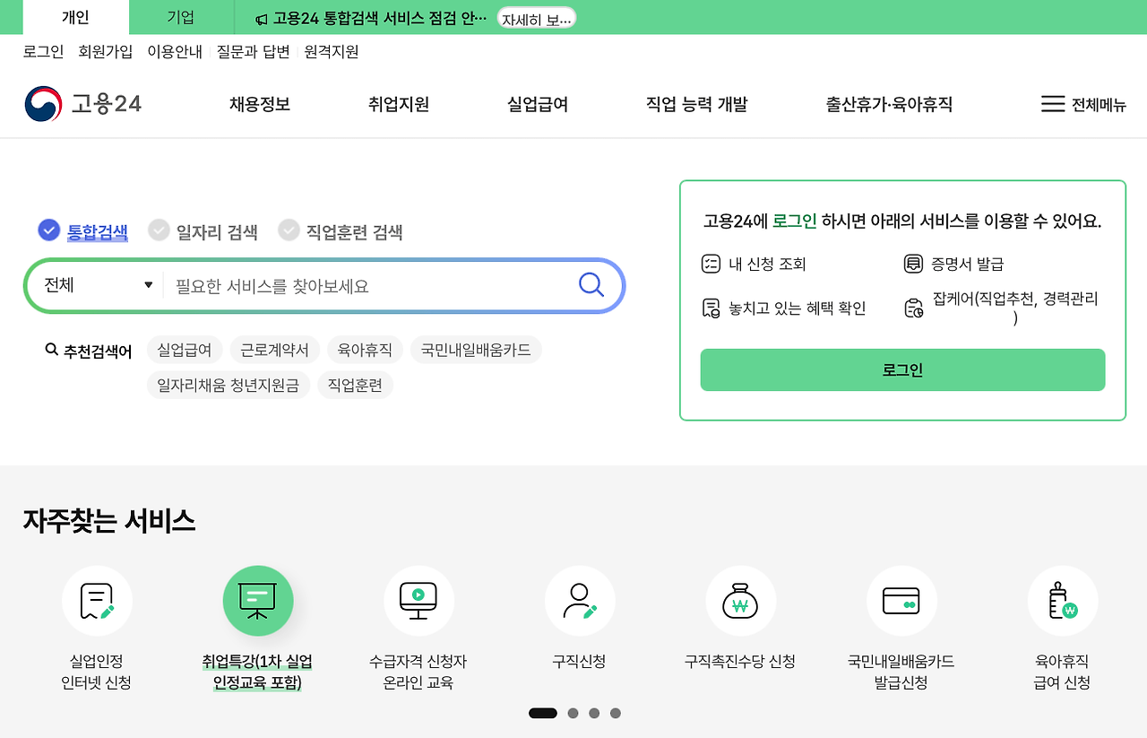Select 수급자격 신청자 온라인 교육 icon
The width and height of the screenshot is (1147, 738).
418,601
